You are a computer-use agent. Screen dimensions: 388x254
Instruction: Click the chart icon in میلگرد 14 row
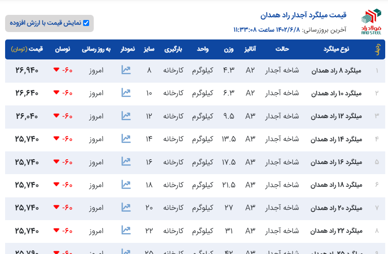[126, 138]
